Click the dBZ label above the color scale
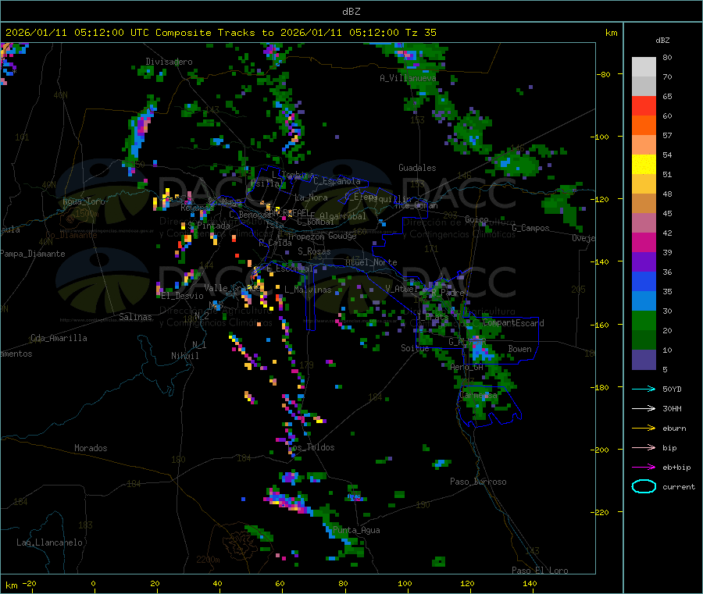 point(662,41)
